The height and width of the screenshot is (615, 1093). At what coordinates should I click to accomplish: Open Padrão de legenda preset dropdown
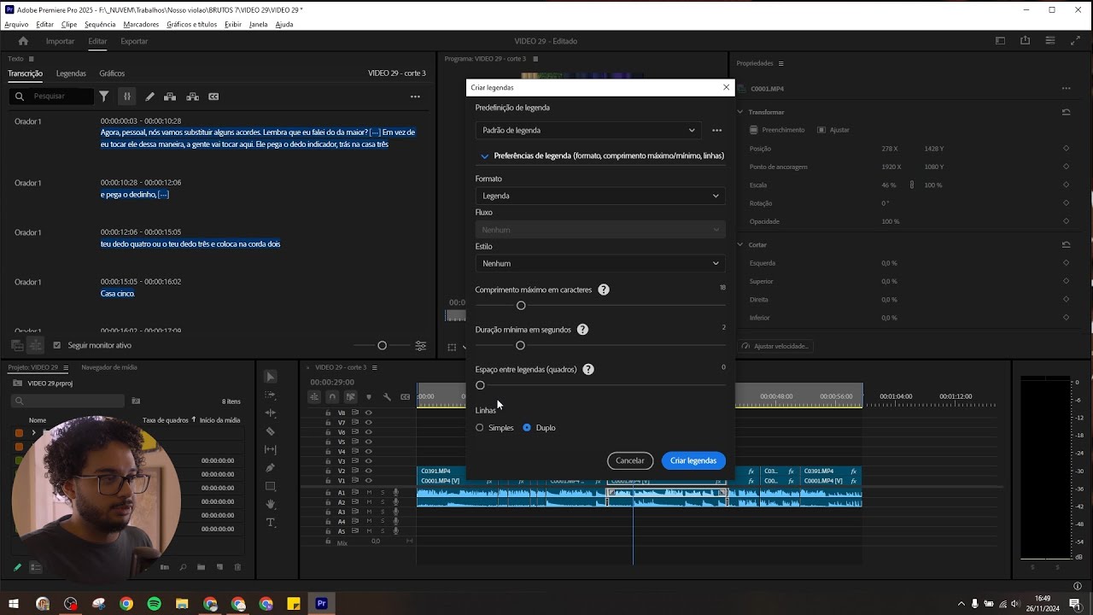(587, 131)
